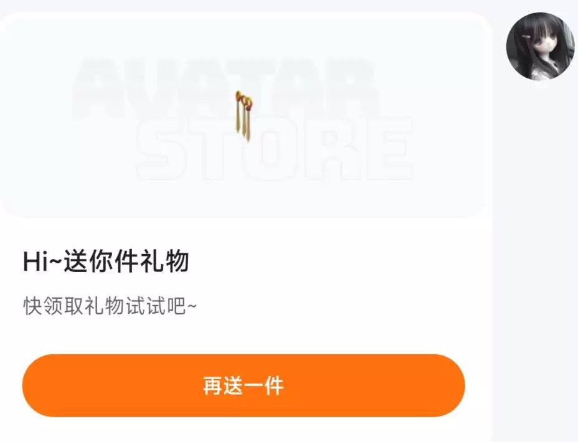Tap the doll avatar's orange hairpin
This screenshot has height=442, width=578.
coord(526,37)
